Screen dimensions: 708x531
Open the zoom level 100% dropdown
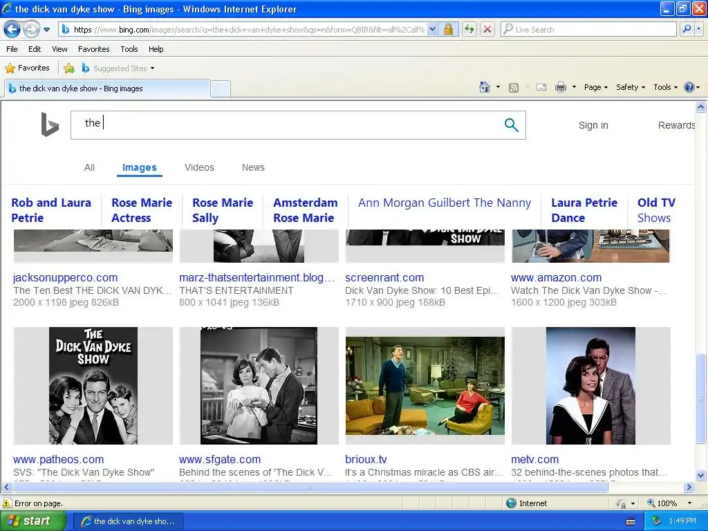pos(689,503)
